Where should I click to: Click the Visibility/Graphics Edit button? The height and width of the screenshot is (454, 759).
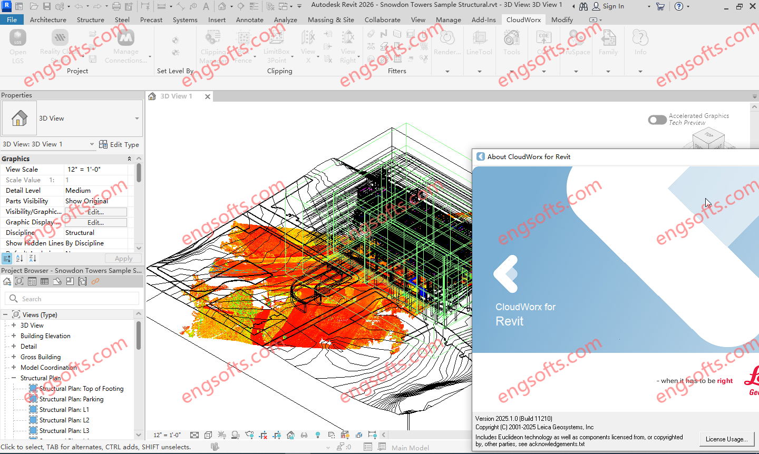[96, 212]
